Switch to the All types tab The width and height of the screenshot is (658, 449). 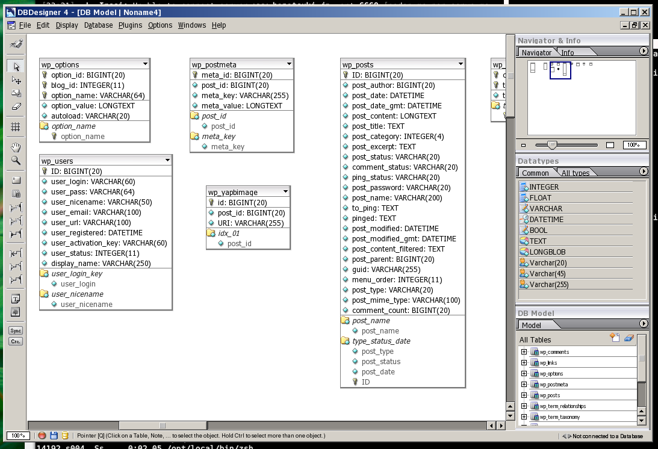(x=575, y=173)
